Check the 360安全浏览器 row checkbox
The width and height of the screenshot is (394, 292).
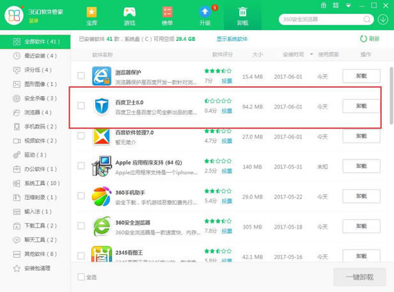81,226
